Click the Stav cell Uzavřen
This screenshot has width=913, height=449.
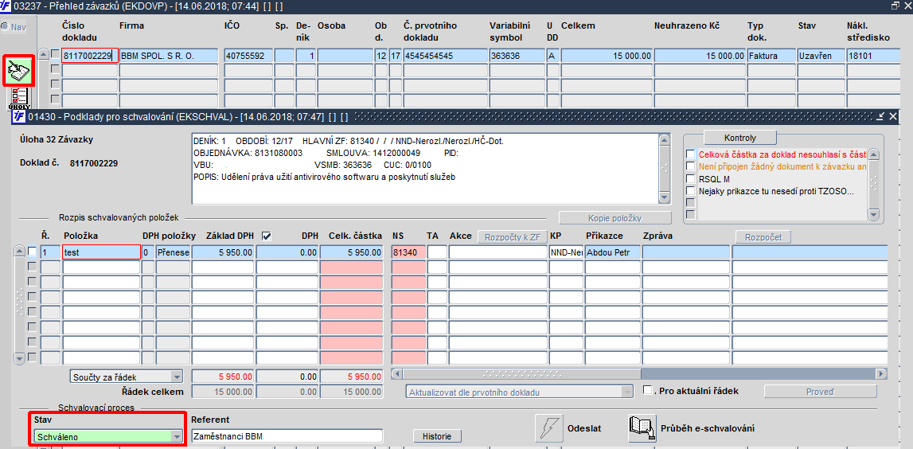(821, 56)
